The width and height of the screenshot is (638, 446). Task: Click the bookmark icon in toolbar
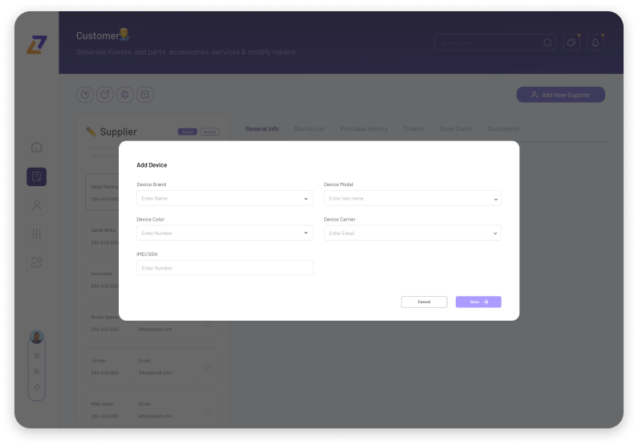[x=144, y=95]
